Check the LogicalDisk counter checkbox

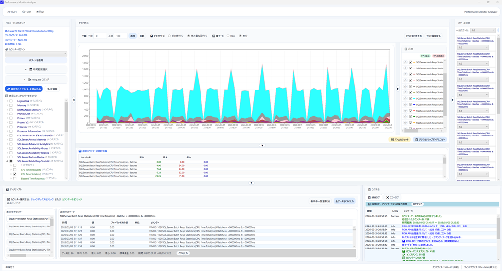click(11, 101)
